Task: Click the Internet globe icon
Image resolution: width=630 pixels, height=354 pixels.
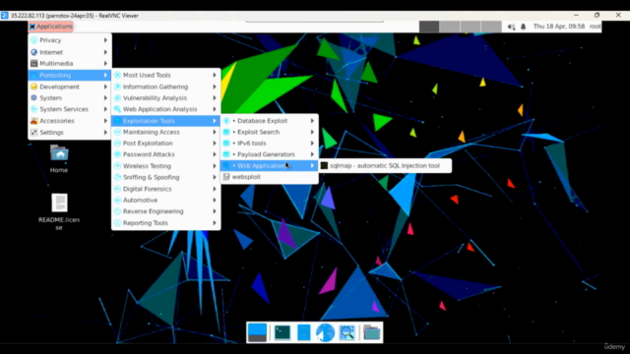Action: [34, 52]
